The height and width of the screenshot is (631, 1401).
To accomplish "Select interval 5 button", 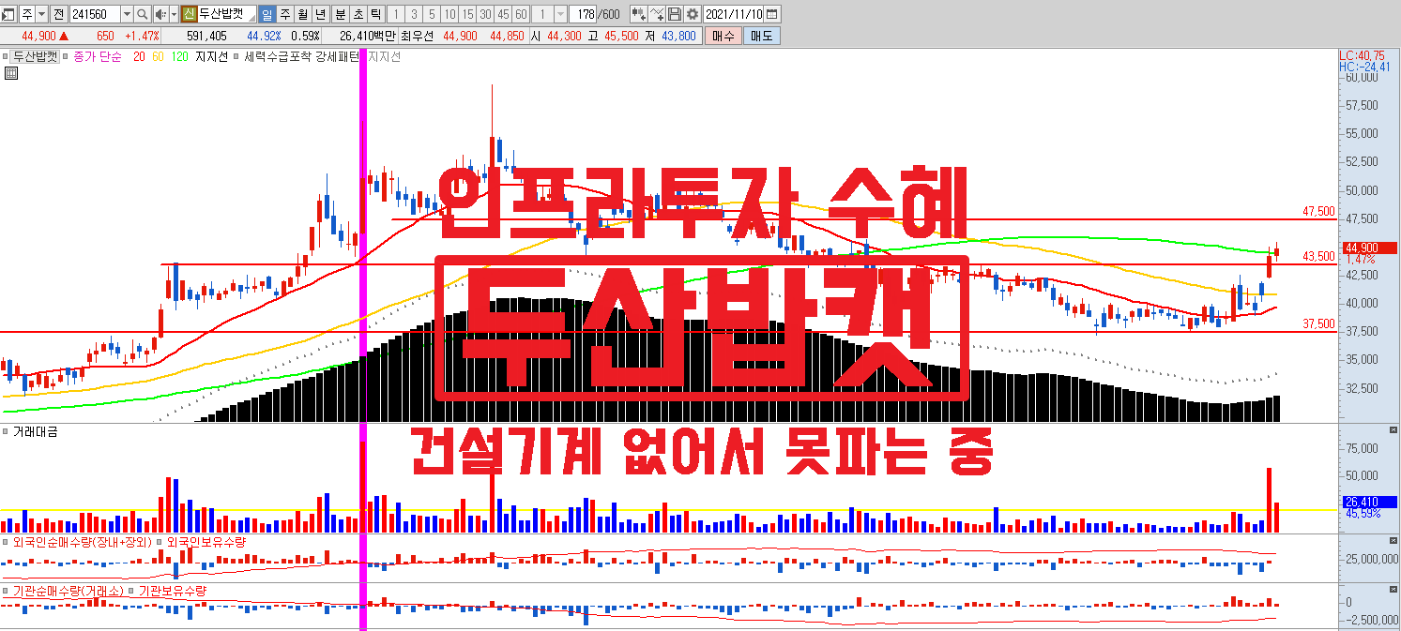I will point(431,14).
